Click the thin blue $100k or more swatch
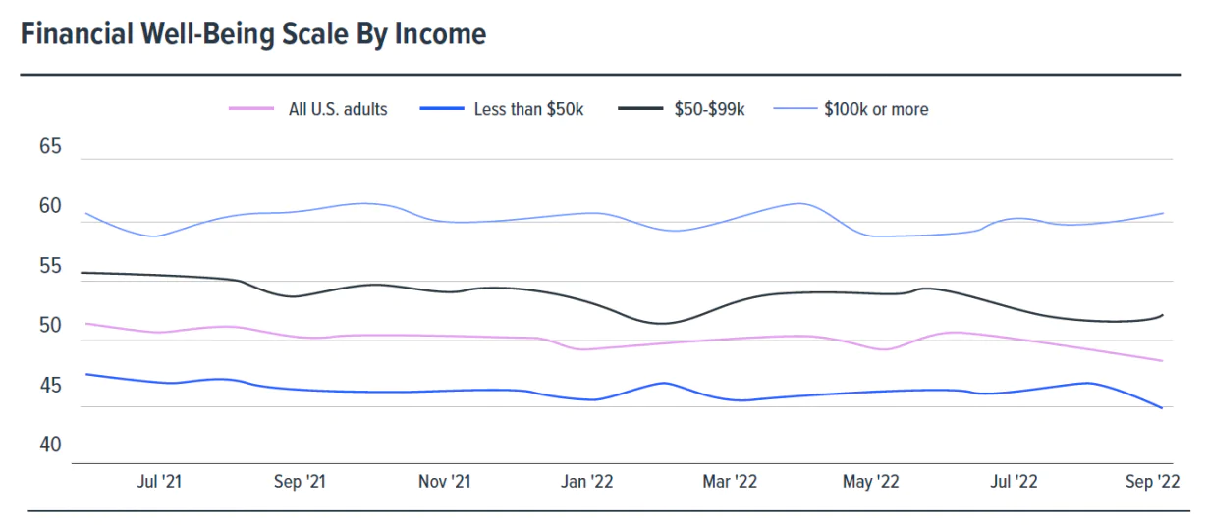The height and width of the screenshot is (525, 1208). pos(796,110)
